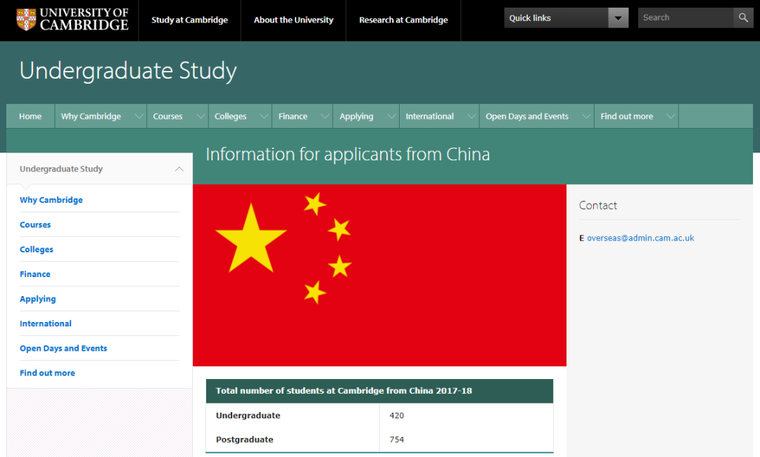760x457 pixels.
Task: Click the Information for applicants from China heading
Action: 348,155
